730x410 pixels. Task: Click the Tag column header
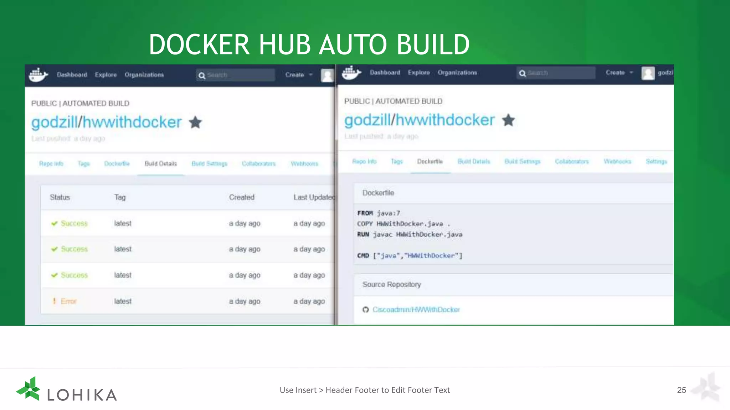120,197
